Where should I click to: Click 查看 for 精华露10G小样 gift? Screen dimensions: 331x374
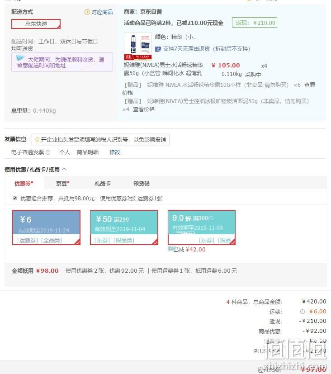coord(310,85)
